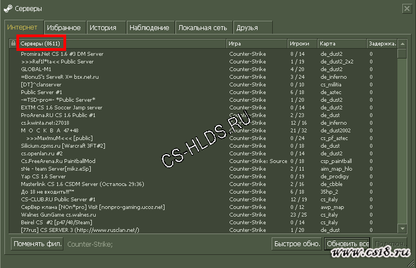Sort by Задержка column header
This screenshot has height=268, width=416.
382,44
